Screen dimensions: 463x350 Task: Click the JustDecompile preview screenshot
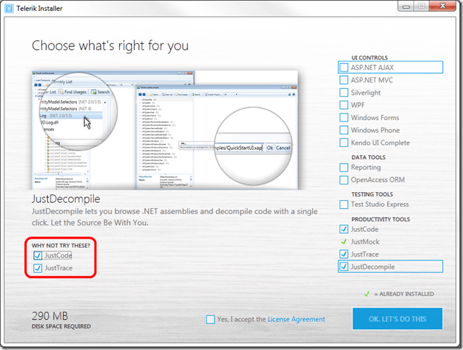165,130
